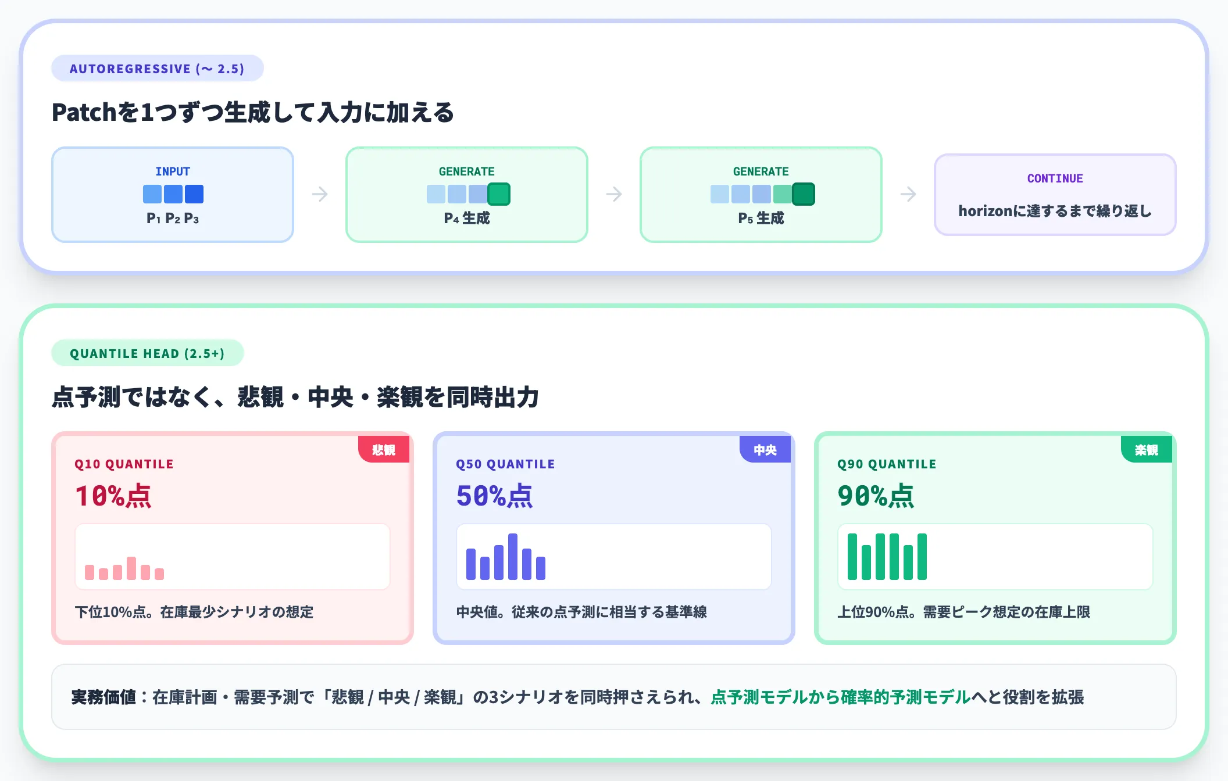Click the green text 点予測モデルから確率的予測モデル
The width and height of the screenshot is (1228, 781).
point(841,697)
